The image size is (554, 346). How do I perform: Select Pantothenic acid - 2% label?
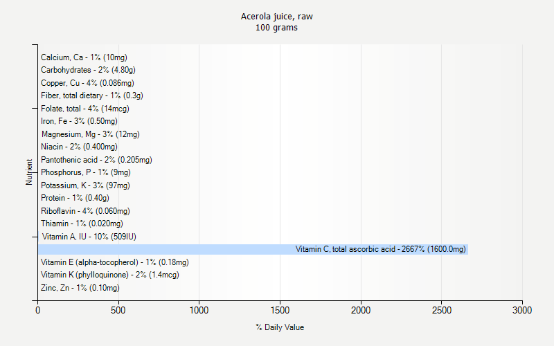[96, 160]
